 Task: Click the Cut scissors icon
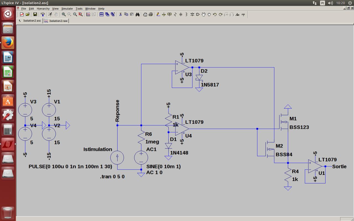(x=121, y=14)
